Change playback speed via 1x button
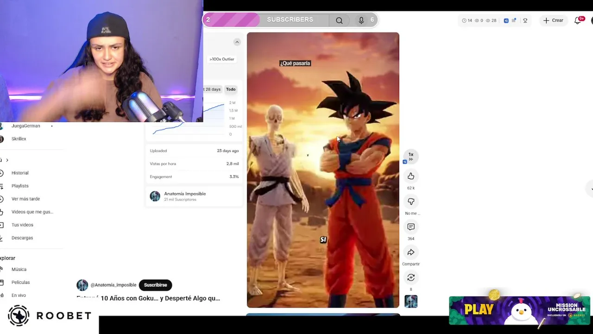The height and width of the screenshot is (334, 593). click(x=411, y=157)
